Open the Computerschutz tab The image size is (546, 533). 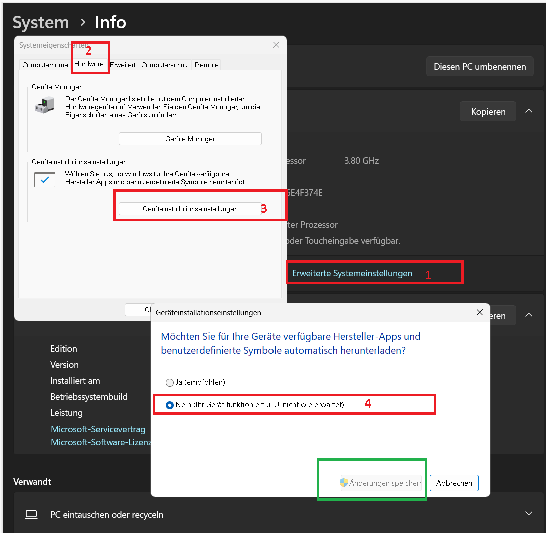coord(165,65)
